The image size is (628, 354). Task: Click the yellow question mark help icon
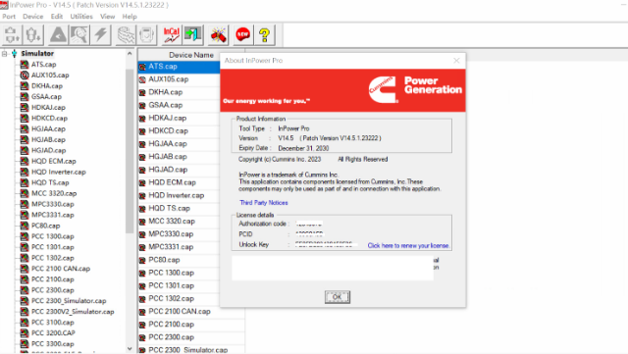264,35
